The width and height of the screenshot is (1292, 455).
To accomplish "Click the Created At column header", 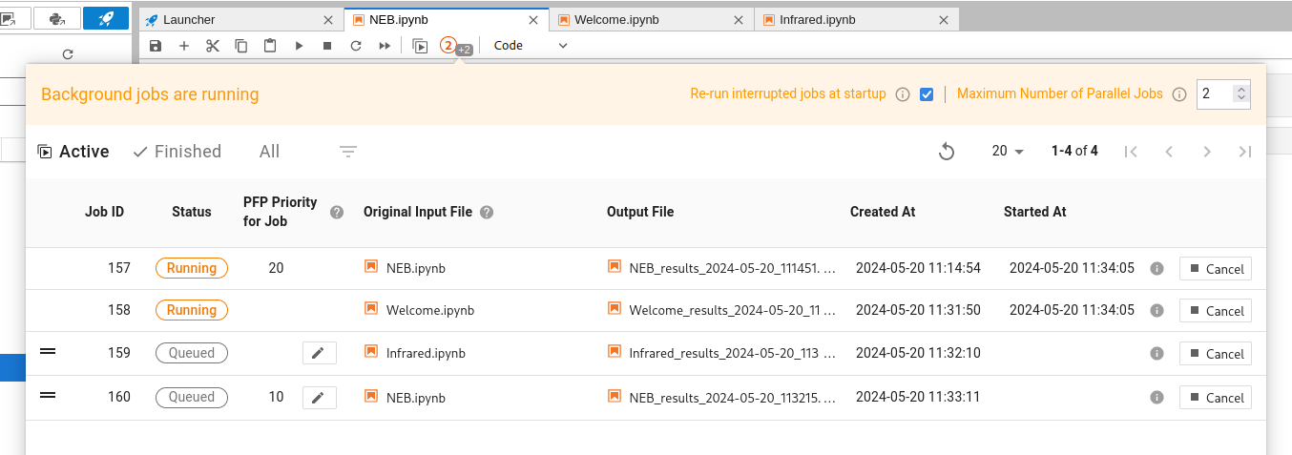I will pyautogui.click(x=883, y=212).
